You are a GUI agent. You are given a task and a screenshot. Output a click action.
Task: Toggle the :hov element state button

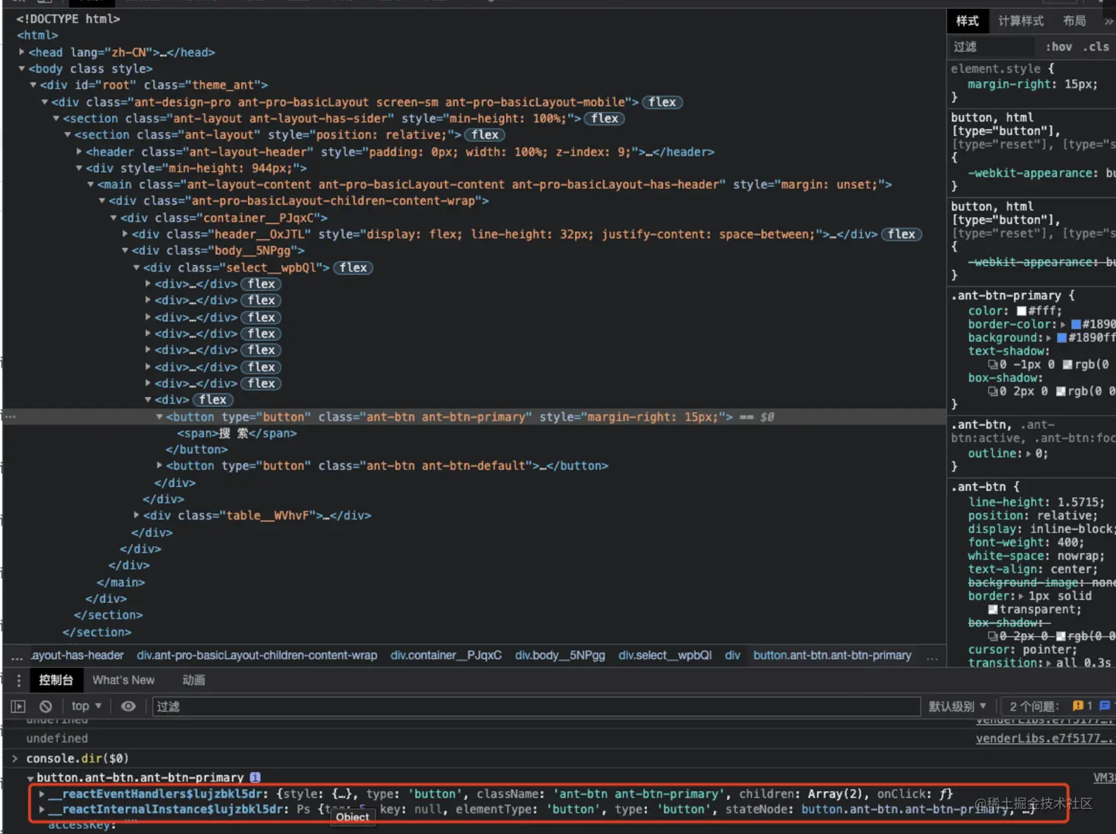point(1058,46)
